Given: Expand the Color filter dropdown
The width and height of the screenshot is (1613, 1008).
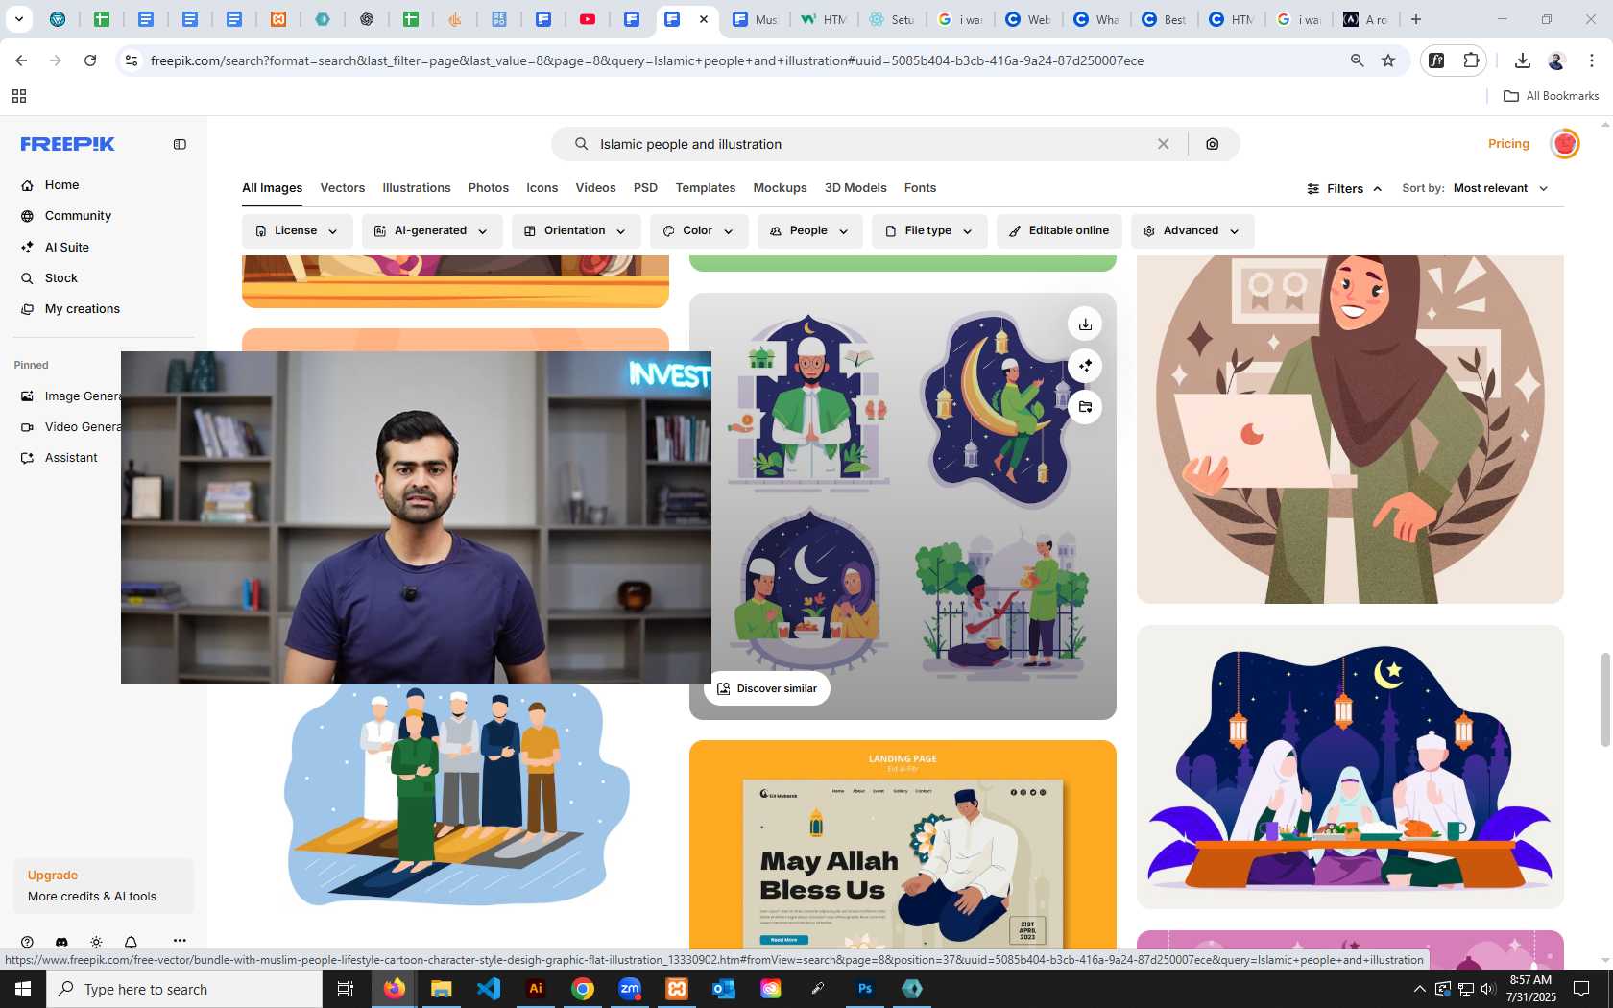Looking at the screenshot, I should 699,231.
